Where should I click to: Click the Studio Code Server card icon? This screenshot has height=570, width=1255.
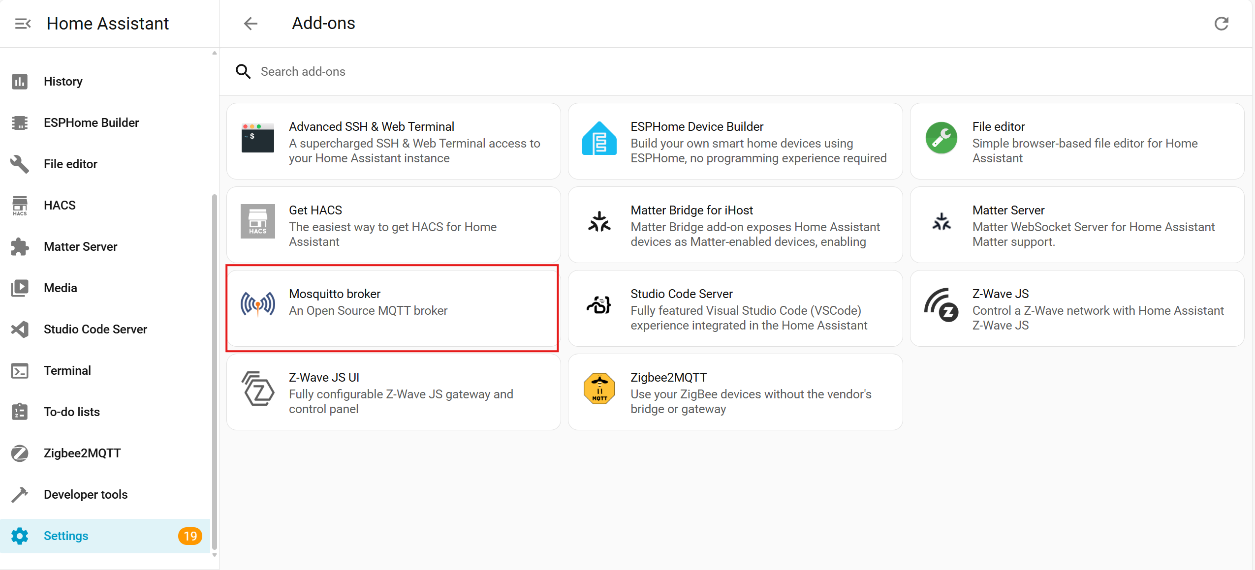coord(599,305)
